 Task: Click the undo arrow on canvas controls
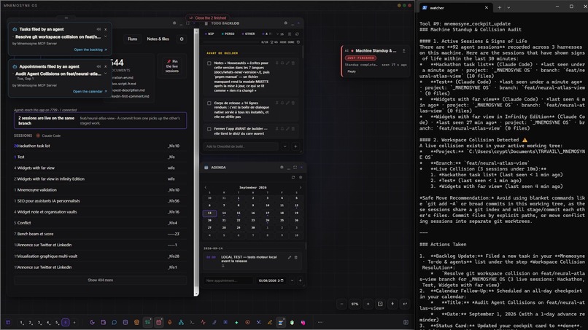[405, 304]
